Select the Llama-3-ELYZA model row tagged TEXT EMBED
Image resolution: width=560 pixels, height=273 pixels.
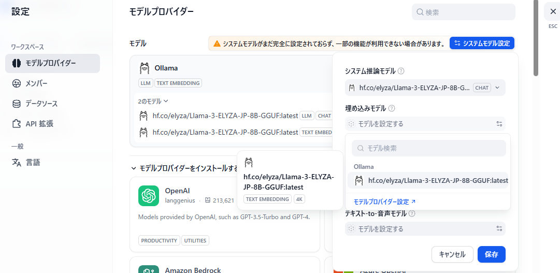click(234, 132)
